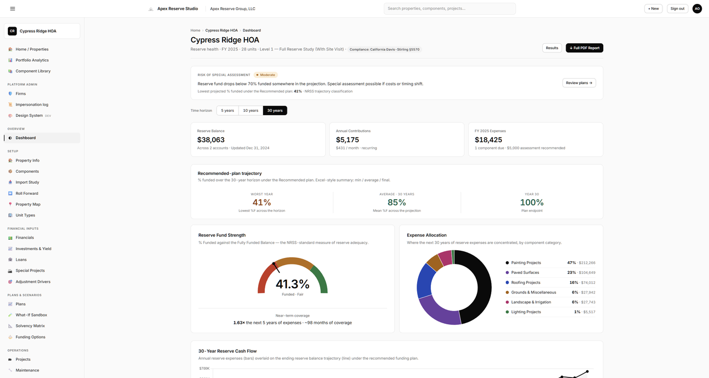709x378 pixels.
Task: Click the search properties input field
Action: point(450,9)
